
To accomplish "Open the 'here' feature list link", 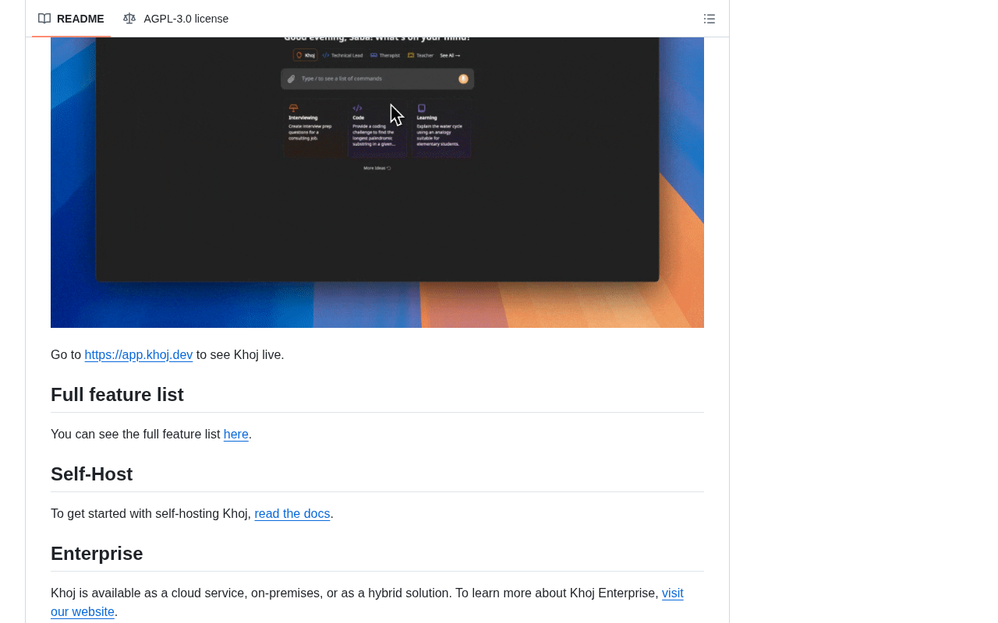I will coord(236,435).
